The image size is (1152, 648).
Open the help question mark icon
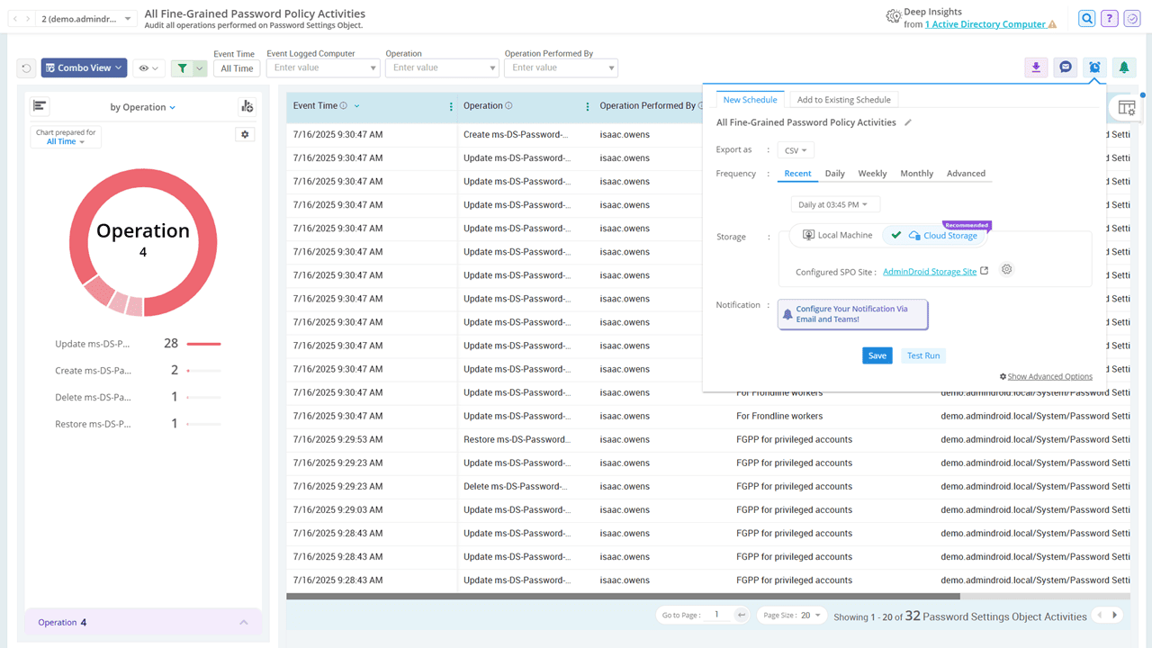[x=1110, y=19]
